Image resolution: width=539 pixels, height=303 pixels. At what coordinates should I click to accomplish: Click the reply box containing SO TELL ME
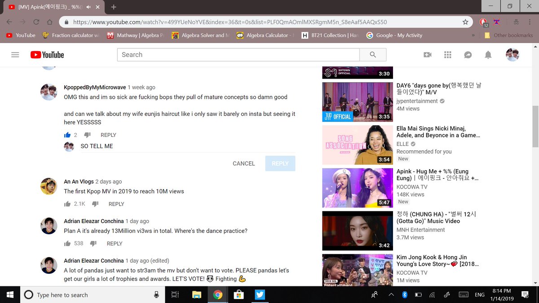click(x=188, y=146)
